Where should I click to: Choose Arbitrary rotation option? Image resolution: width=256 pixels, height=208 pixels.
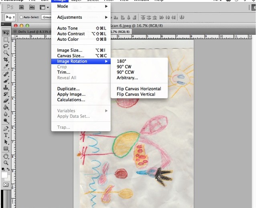coord(139,78)
